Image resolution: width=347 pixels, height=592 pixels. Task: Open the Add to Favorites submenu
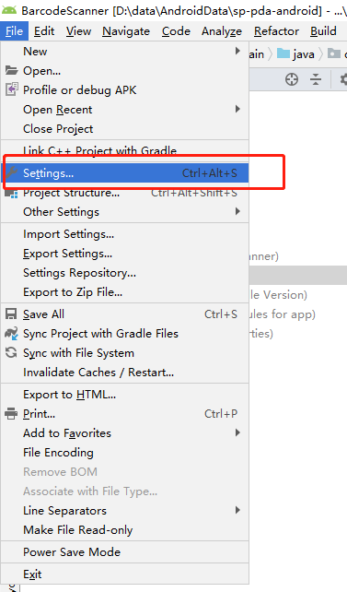point(124,433)
